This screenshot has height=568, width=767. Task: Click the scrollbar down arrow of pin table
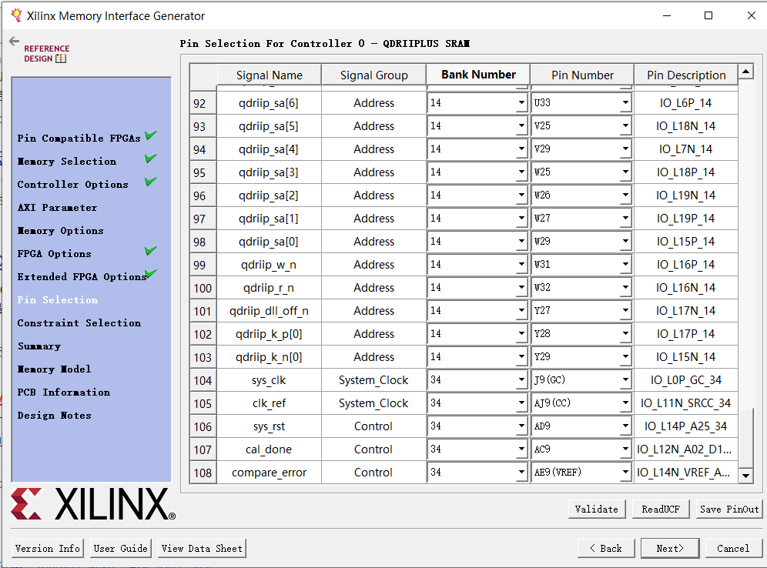745,475
